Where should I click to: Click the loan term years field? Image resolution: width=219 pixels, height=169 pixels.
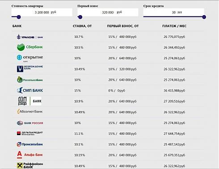[x=174, y=12]
